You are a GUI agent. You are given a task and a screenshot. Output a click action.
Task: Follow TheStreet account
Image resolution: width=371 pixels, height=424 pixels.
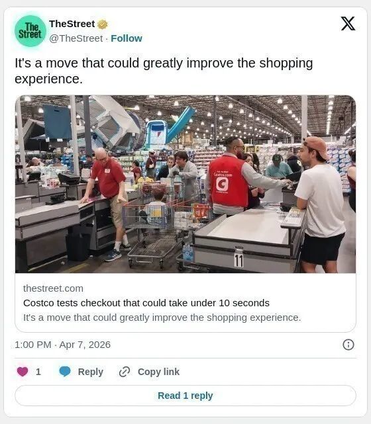click(x=127, y=38)
